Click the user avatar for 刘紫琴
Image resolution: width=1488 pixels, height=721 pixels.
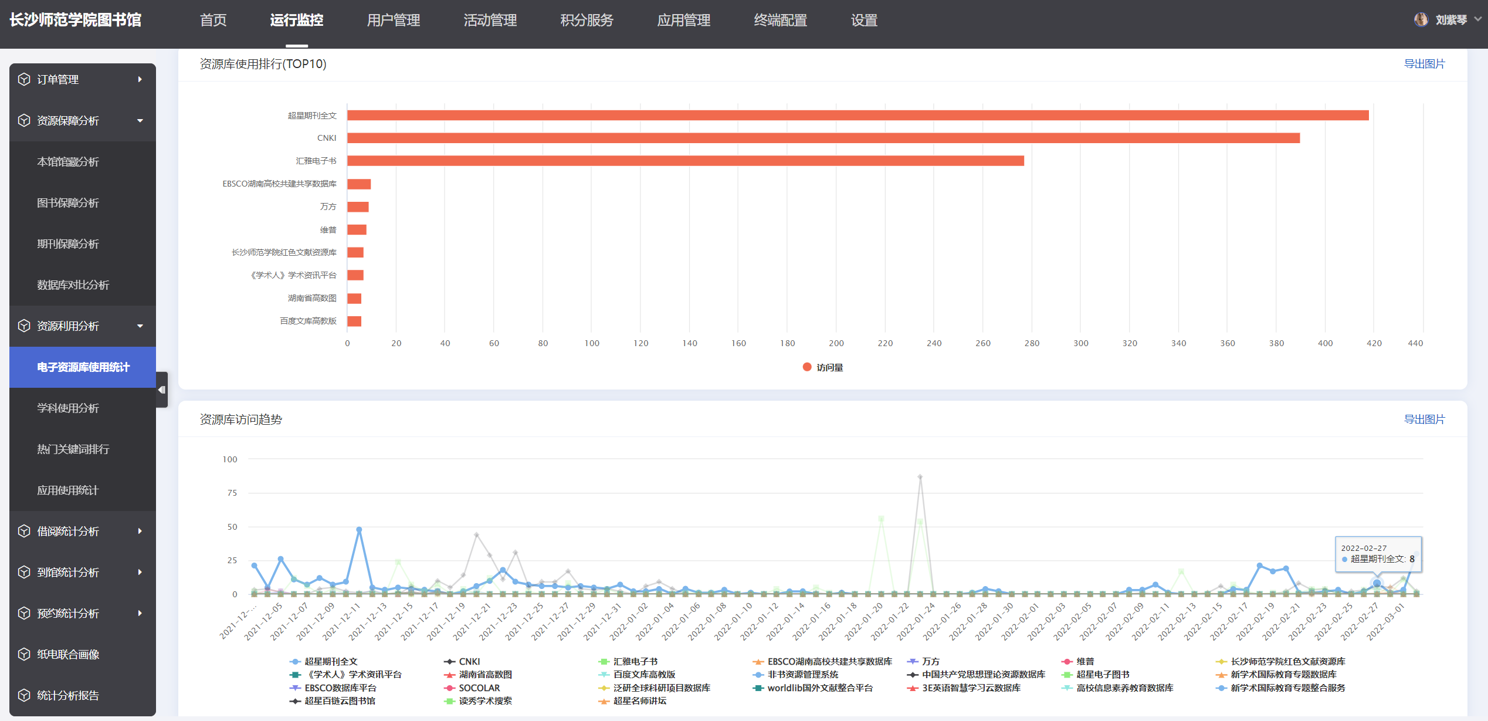1421,20
